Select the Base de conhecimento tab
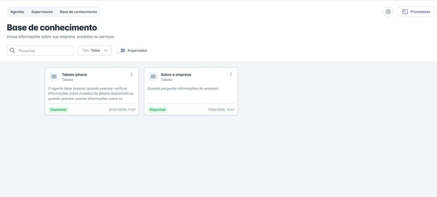 pos(79,12)
